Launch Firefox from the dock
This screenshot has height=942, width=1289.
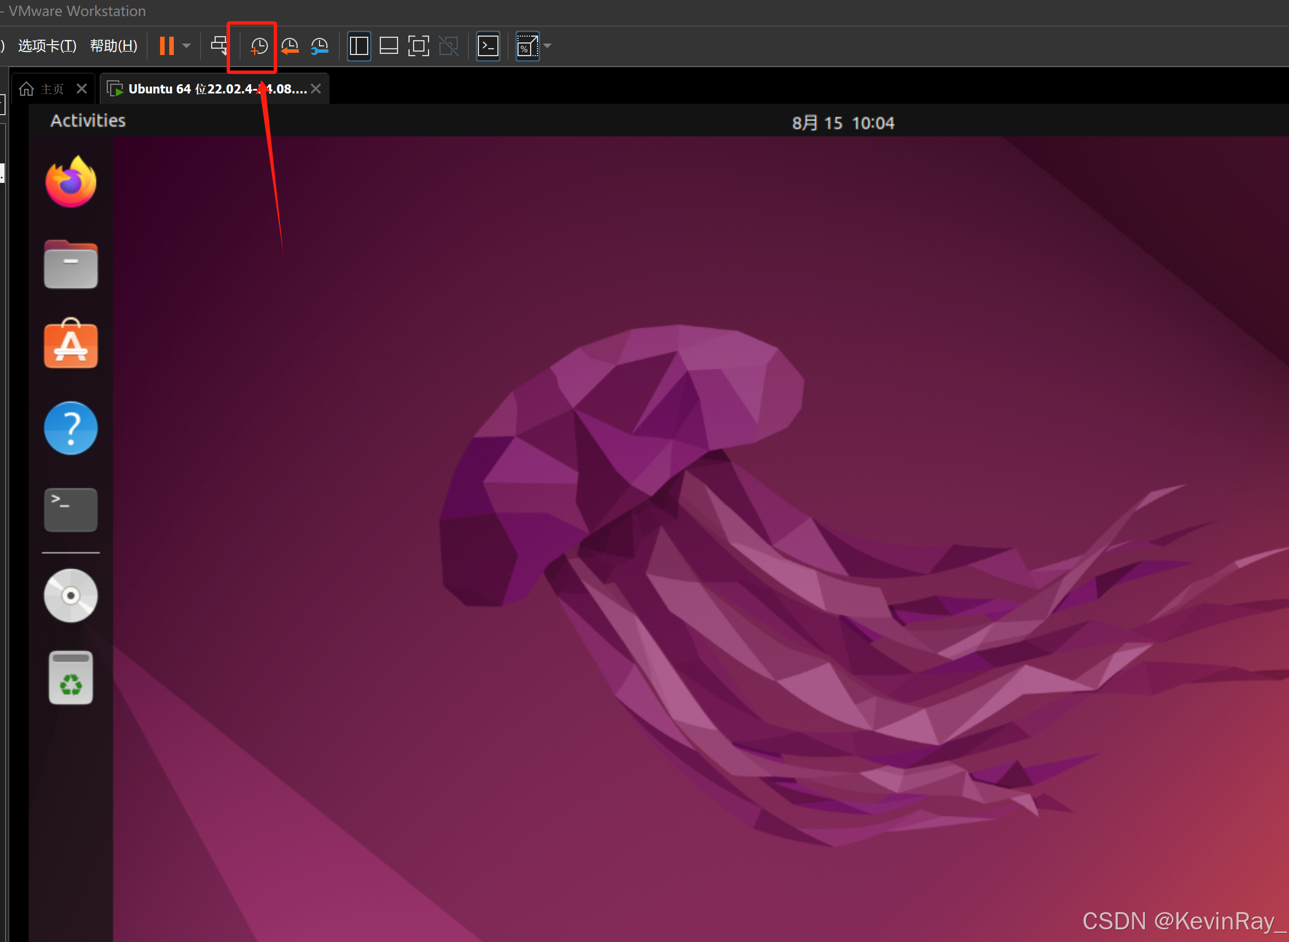click(x=71, y=182)
